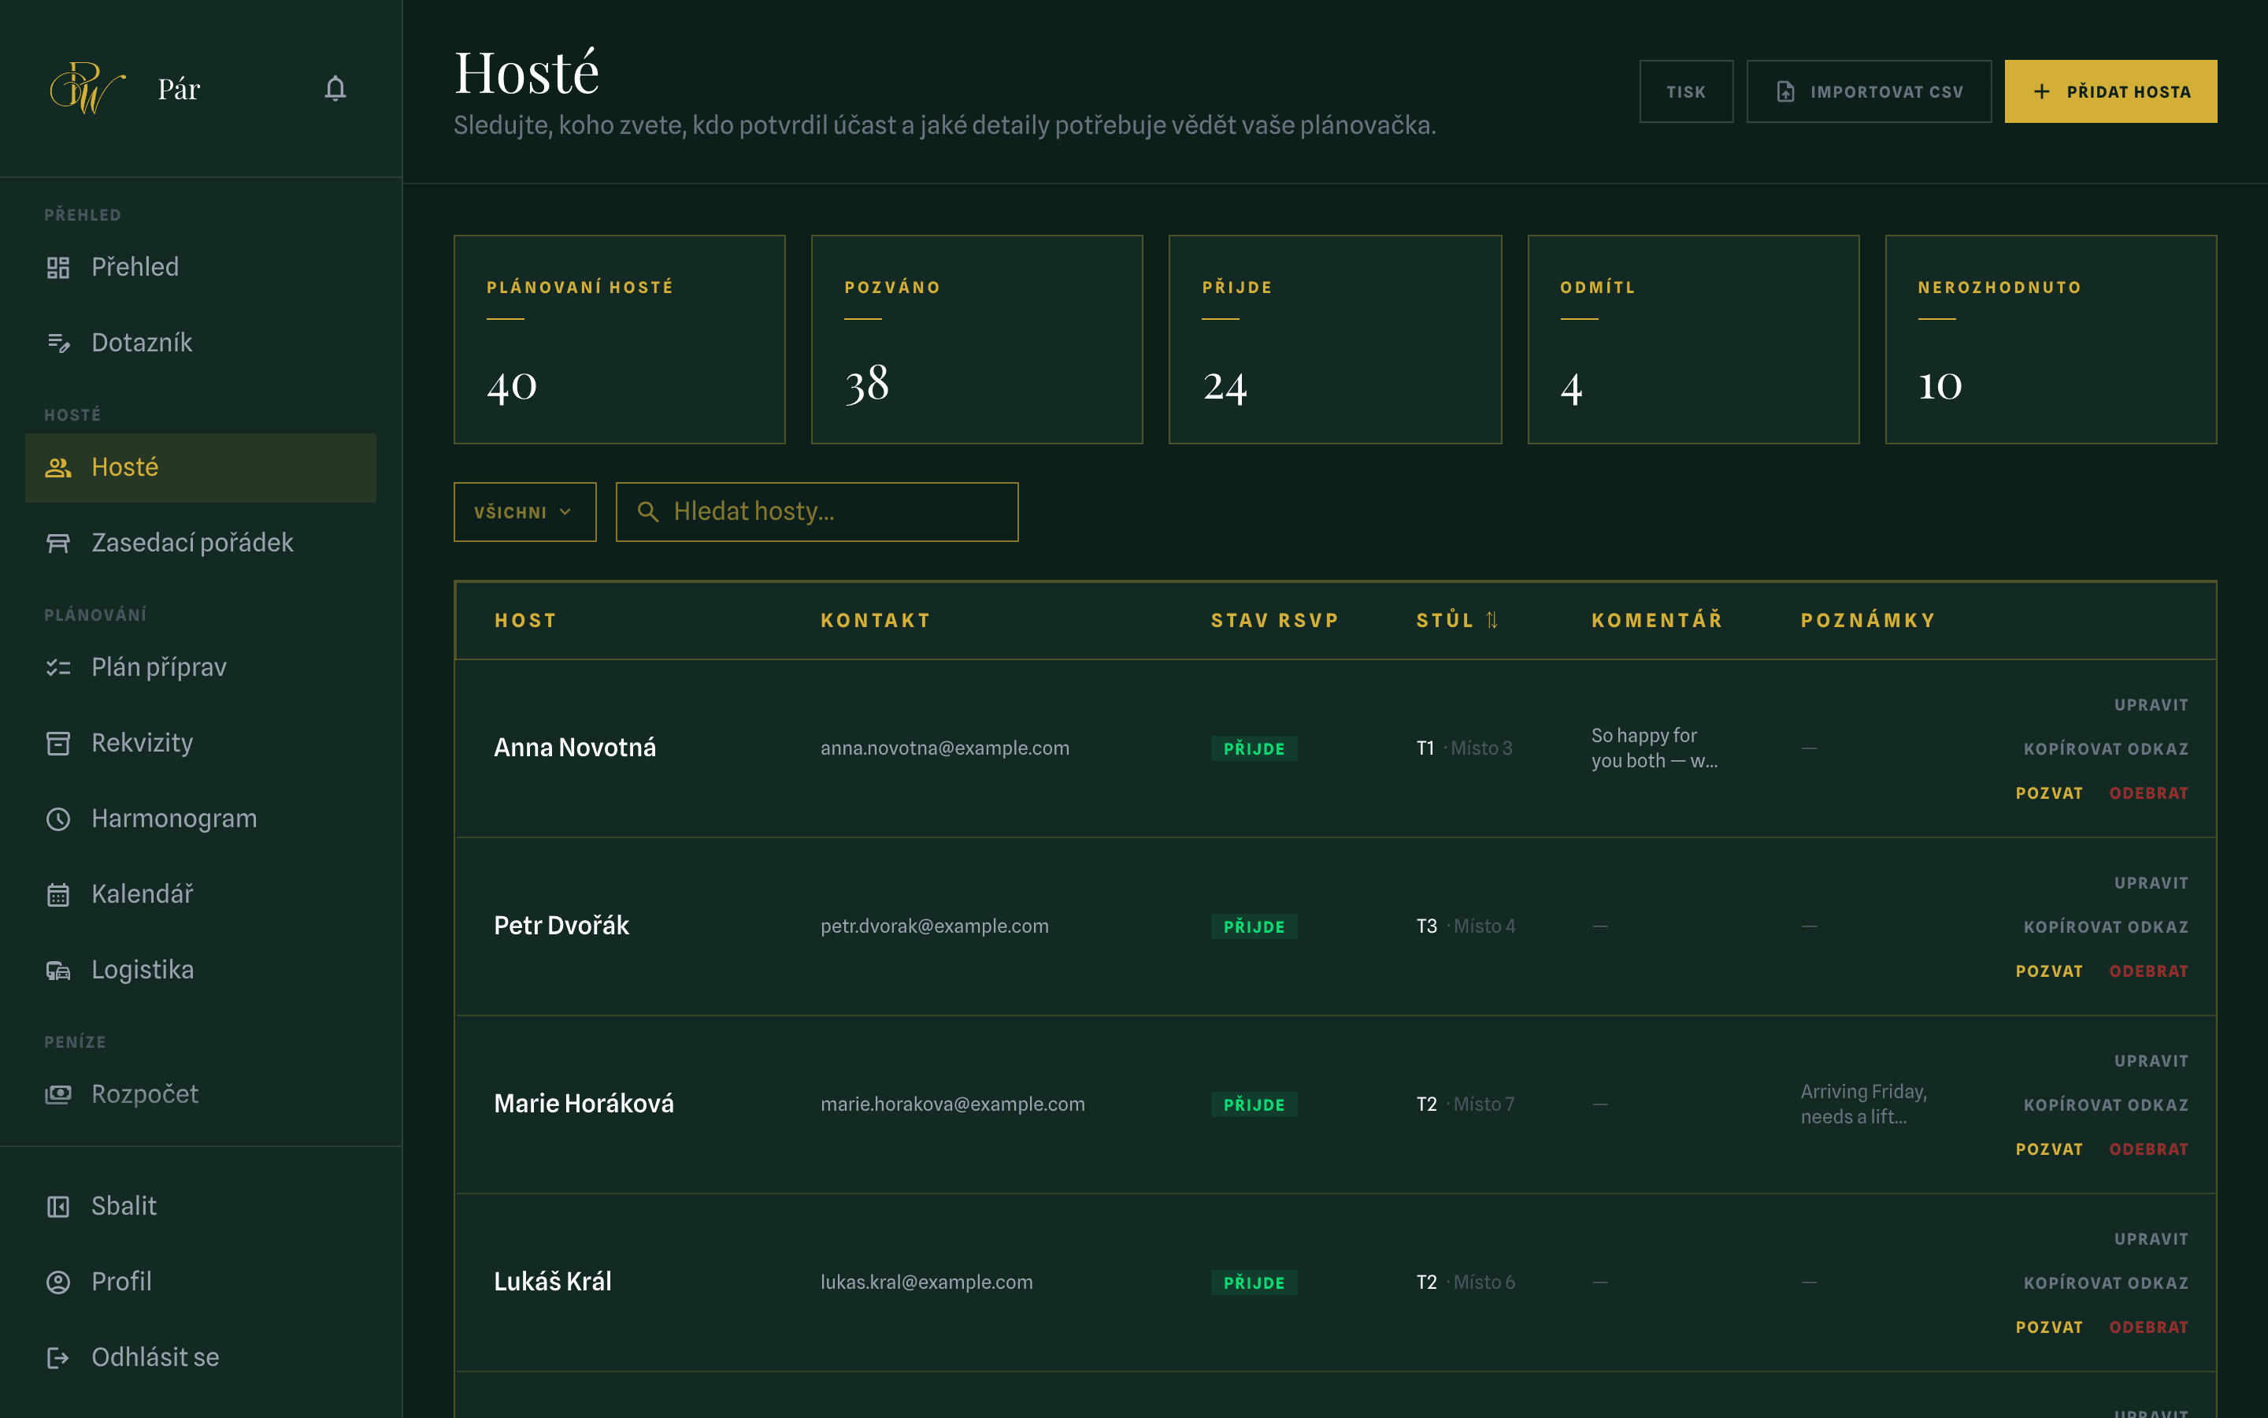
Task: Open the Všichni filter dropdown
Action: tap(524, 512)
